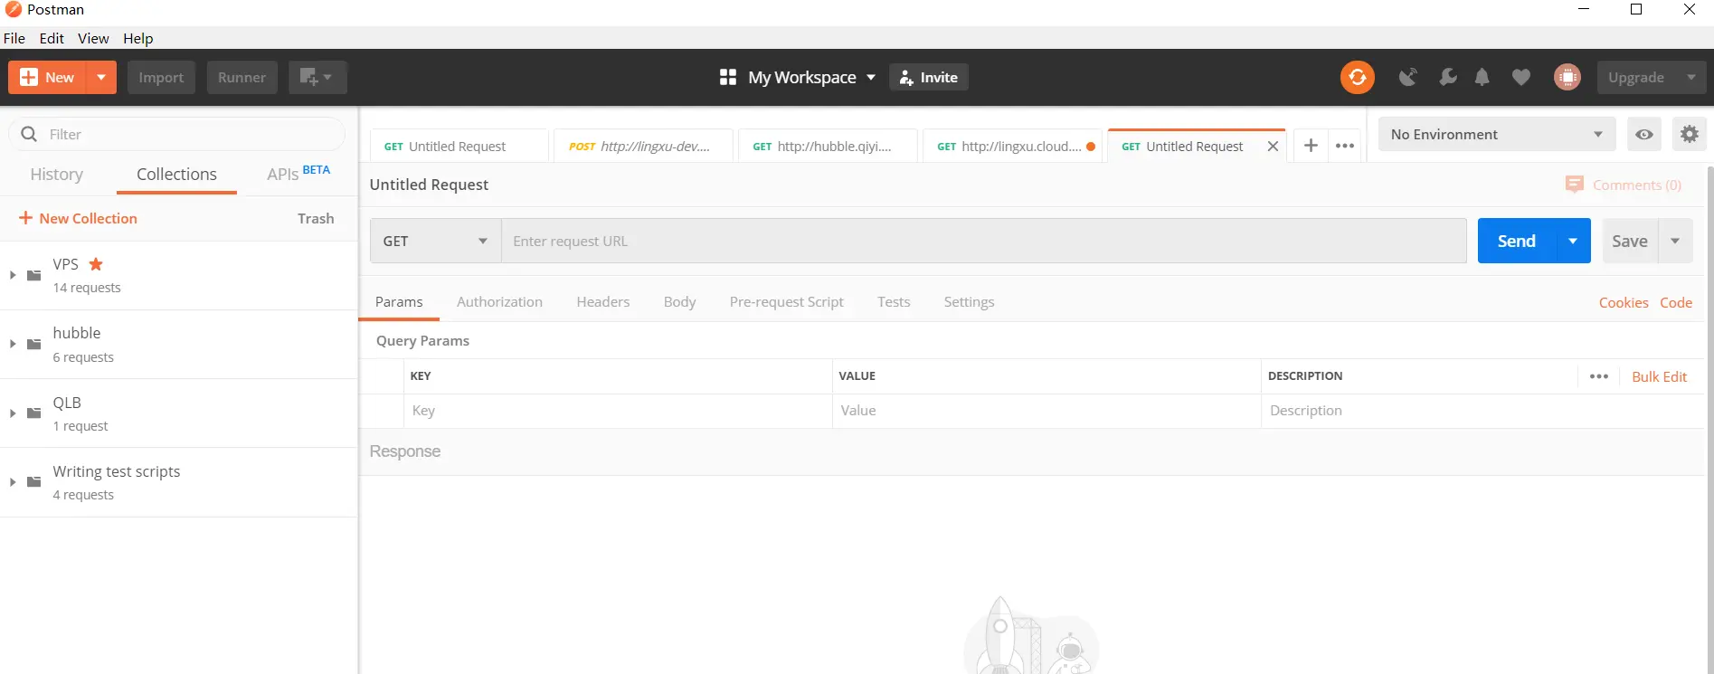Click the heart icon in header
The image size is (1714, 674).
tap(1520, 78)
